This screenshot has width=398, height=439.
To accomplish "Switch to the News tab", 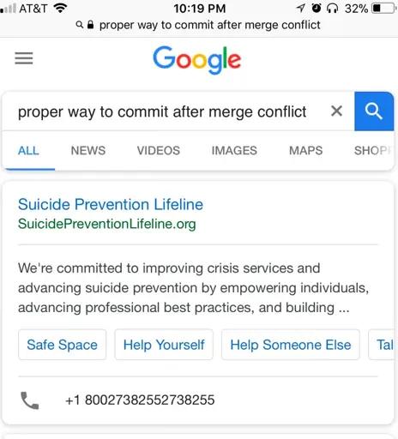I will [x=88, y=151].
